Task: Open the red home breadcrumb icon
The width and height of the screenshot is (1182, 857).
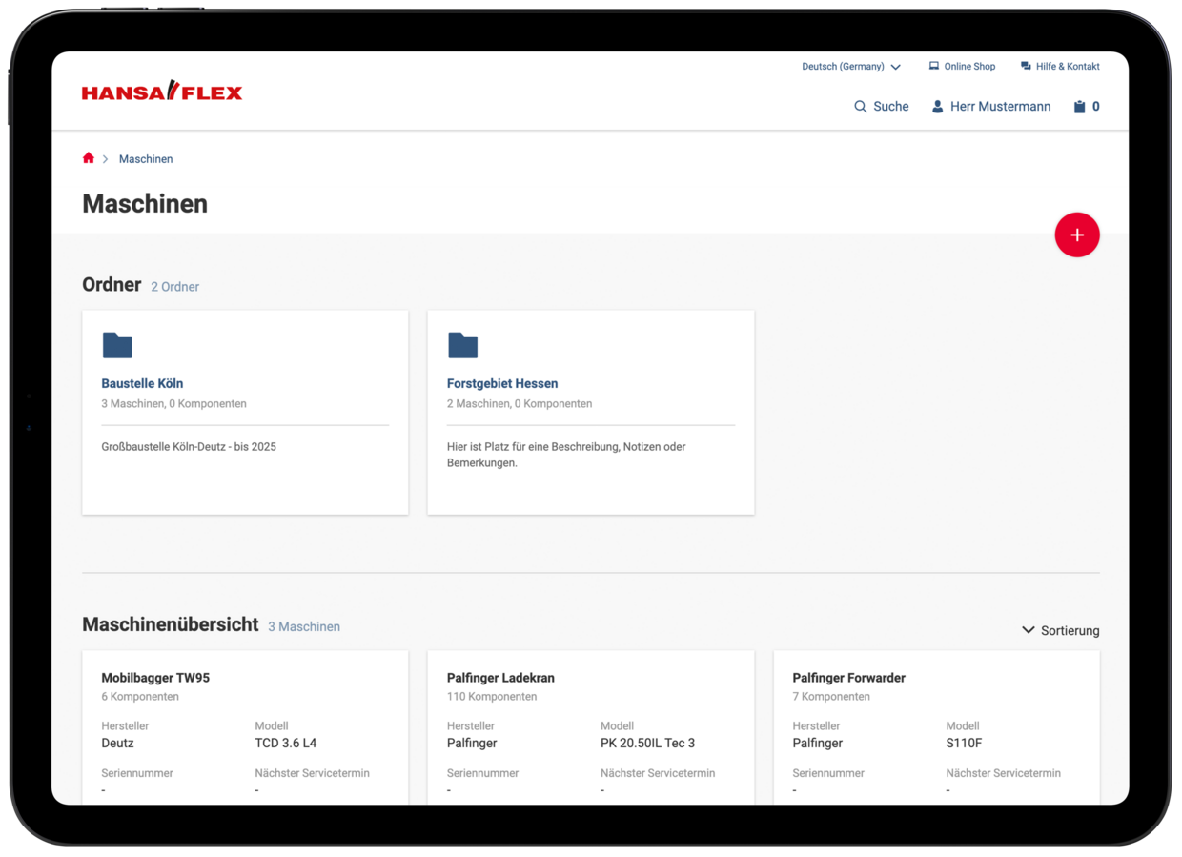Action: [x=89, y=158]
